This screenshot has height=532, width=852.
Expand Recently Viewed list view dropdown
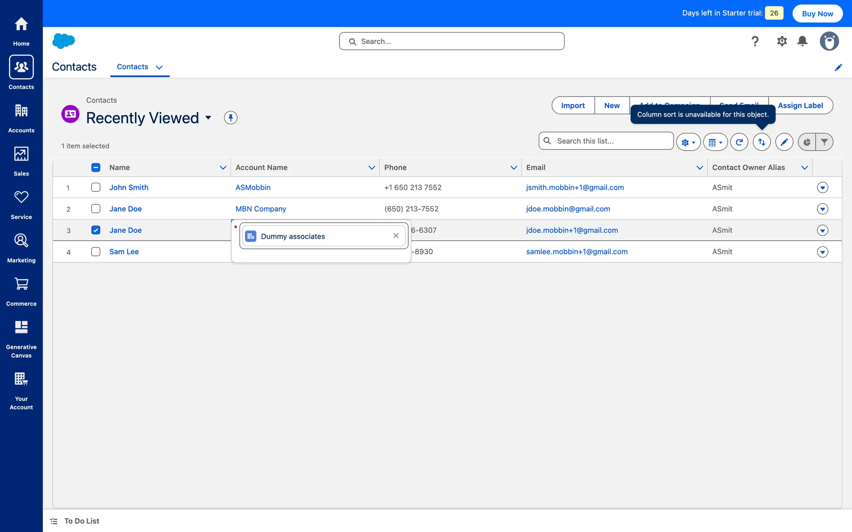coord(208,118)
